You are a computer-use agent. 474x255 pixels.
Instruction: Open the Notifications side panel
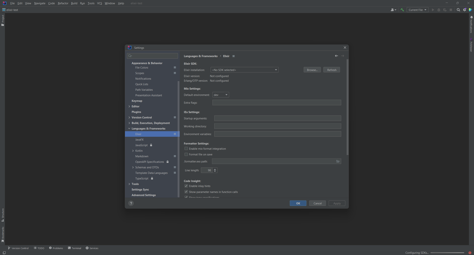pyautogui.click(x=471, y=25)
